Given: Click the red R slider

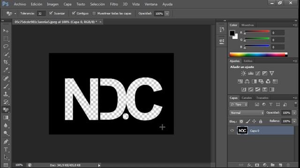Looking at the screenshot, I should [257, 32].
